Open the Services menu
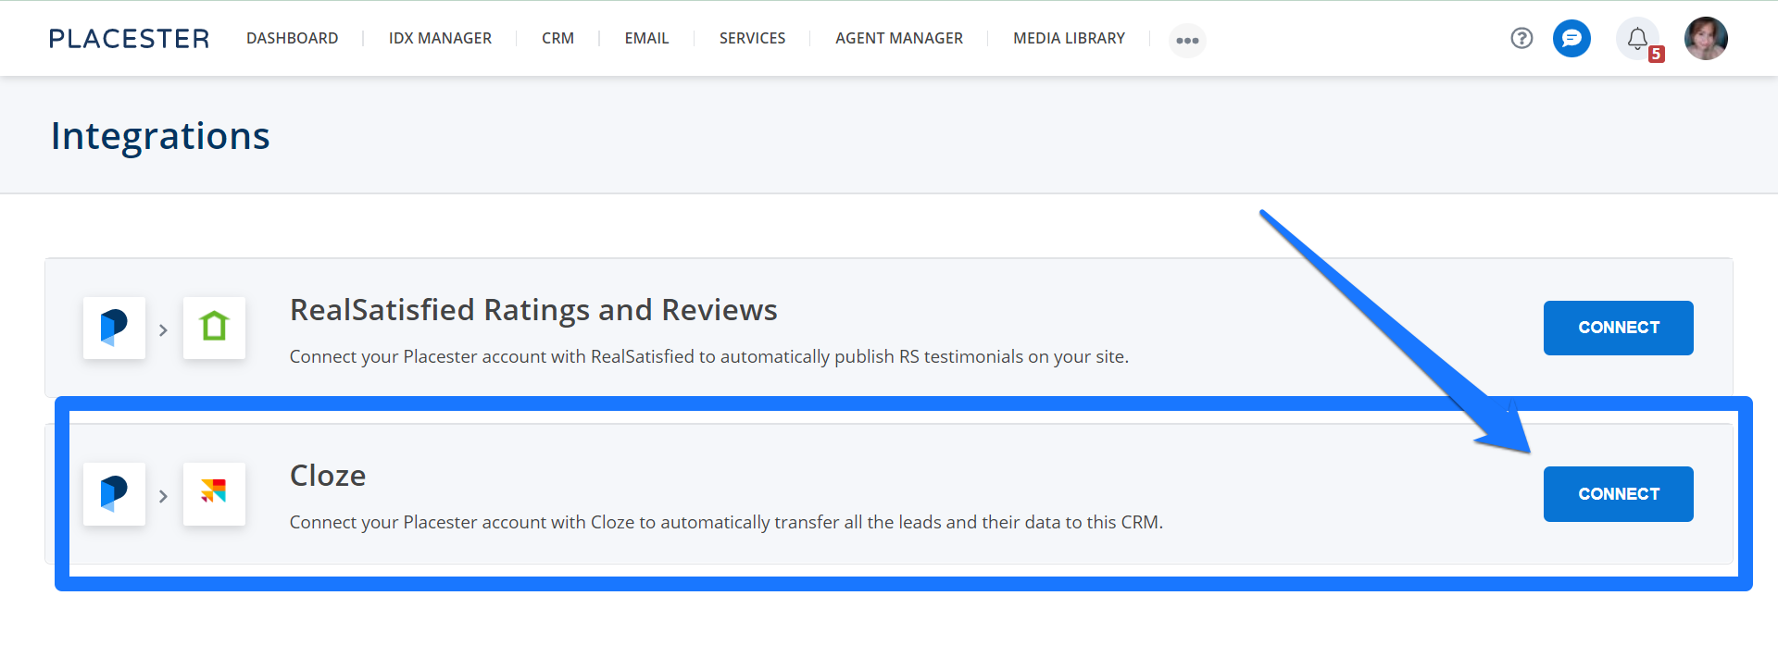The image size is (1778, 670). click(x=752, y=38)
